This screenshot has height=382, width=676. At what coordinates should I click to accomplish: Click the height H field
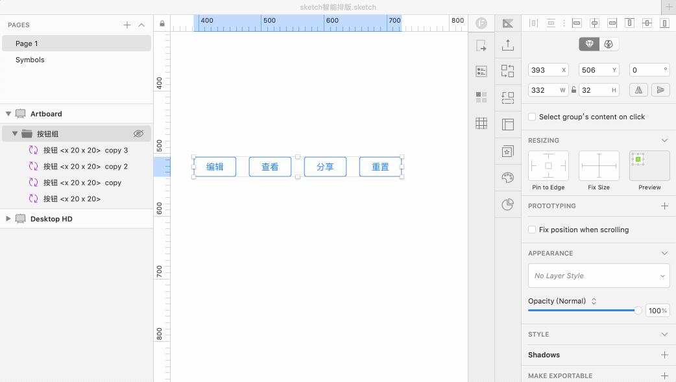point(599,90)
